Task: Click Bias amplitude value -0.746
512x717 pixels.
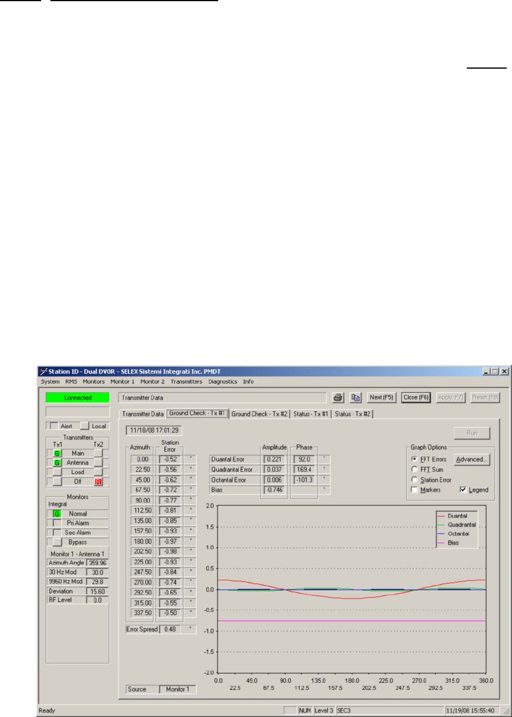Action: [274, 489]
